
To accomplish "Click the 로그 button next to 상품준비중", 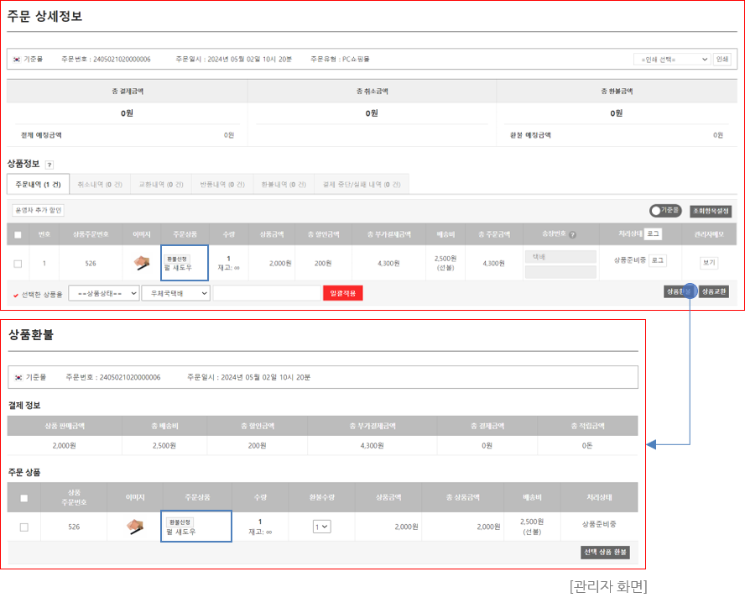I will click(658, 261).
